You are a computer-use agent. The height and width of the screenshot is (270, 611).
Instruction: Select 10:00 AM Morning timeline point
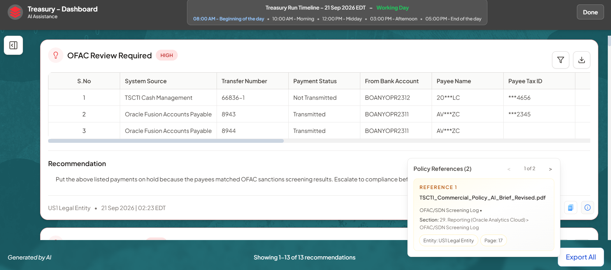293,19
